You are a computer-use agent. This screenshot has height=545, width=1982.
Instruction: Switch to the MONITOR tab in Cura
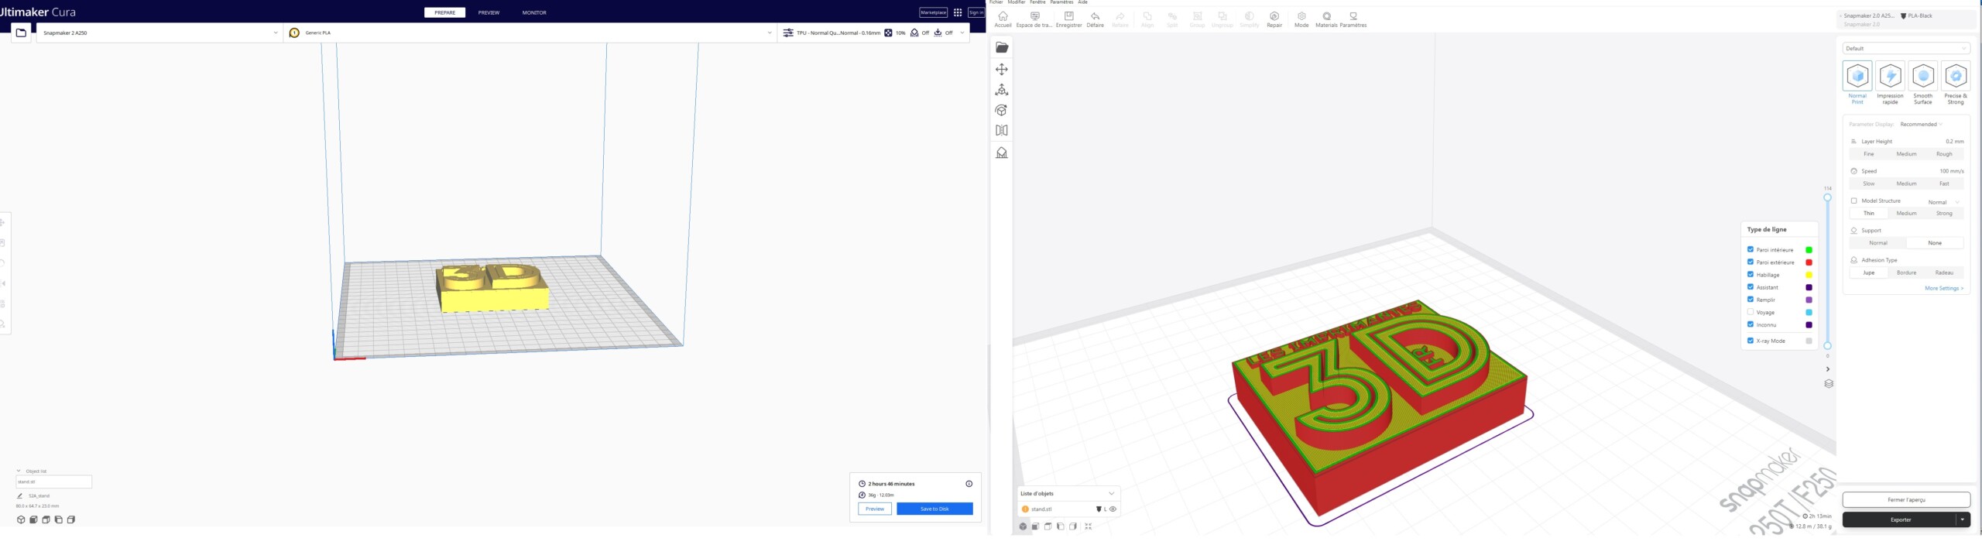pos(534,12)
